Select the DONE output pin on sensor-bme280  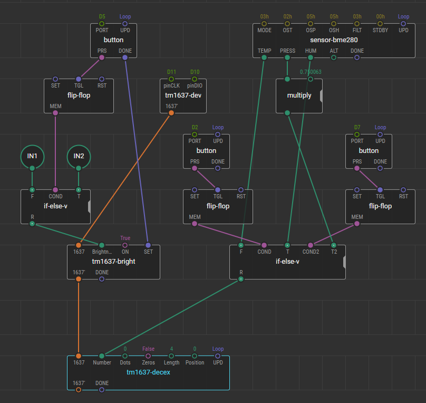(357, 57)
